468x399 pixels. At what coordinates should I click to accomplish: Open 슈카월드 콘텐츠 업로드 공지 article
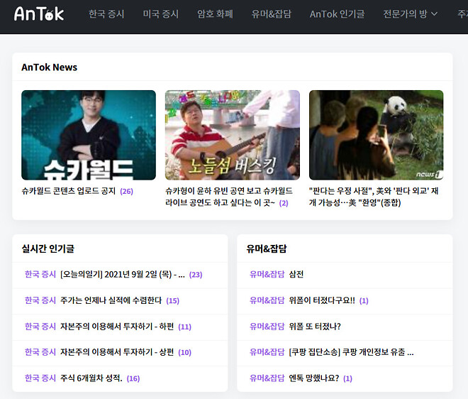pyautogui.click(x=68, y=191)
